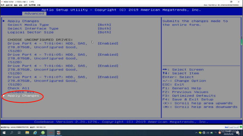
Task: Select Apply Changes below Uncheck All
Action: 23,96
